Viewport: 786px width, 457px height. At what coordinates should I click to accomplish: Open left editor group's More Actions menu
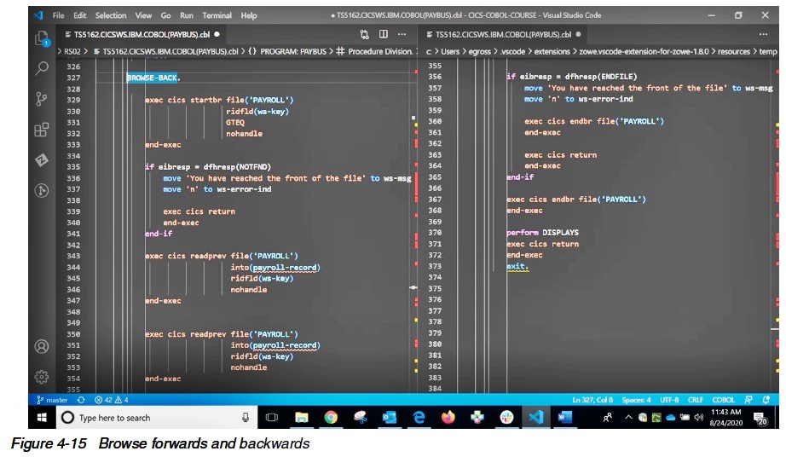[x=402, y=34]
